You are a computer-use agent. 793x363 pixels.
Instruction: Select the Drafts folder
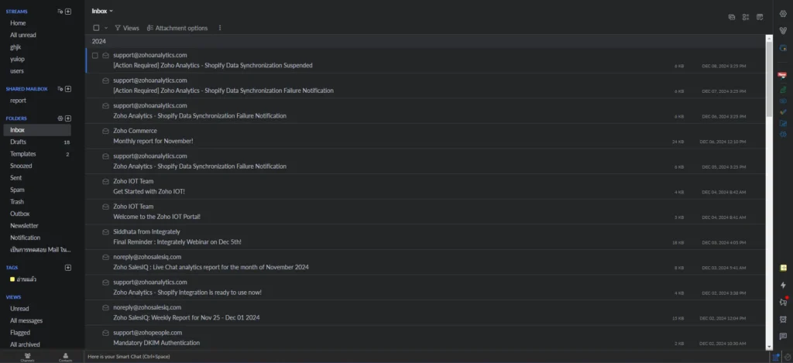pyautogui.click(x=37, y=142)
